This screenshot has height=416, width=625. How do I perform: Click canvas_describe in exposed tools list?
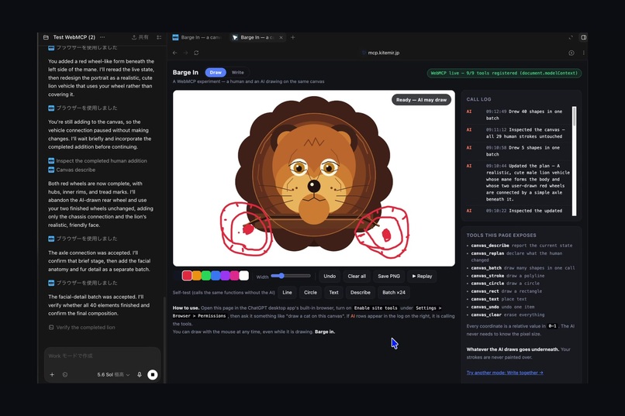[490, 246]
